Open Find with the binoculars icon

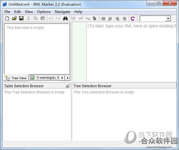(x=65, y=18)
